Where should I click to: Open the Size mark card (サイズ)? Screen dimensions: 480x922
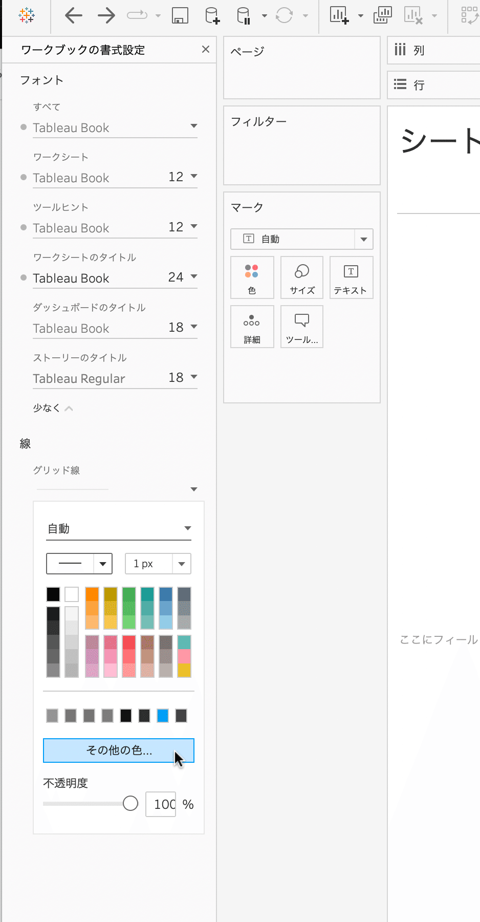click(x=302, y=277)
